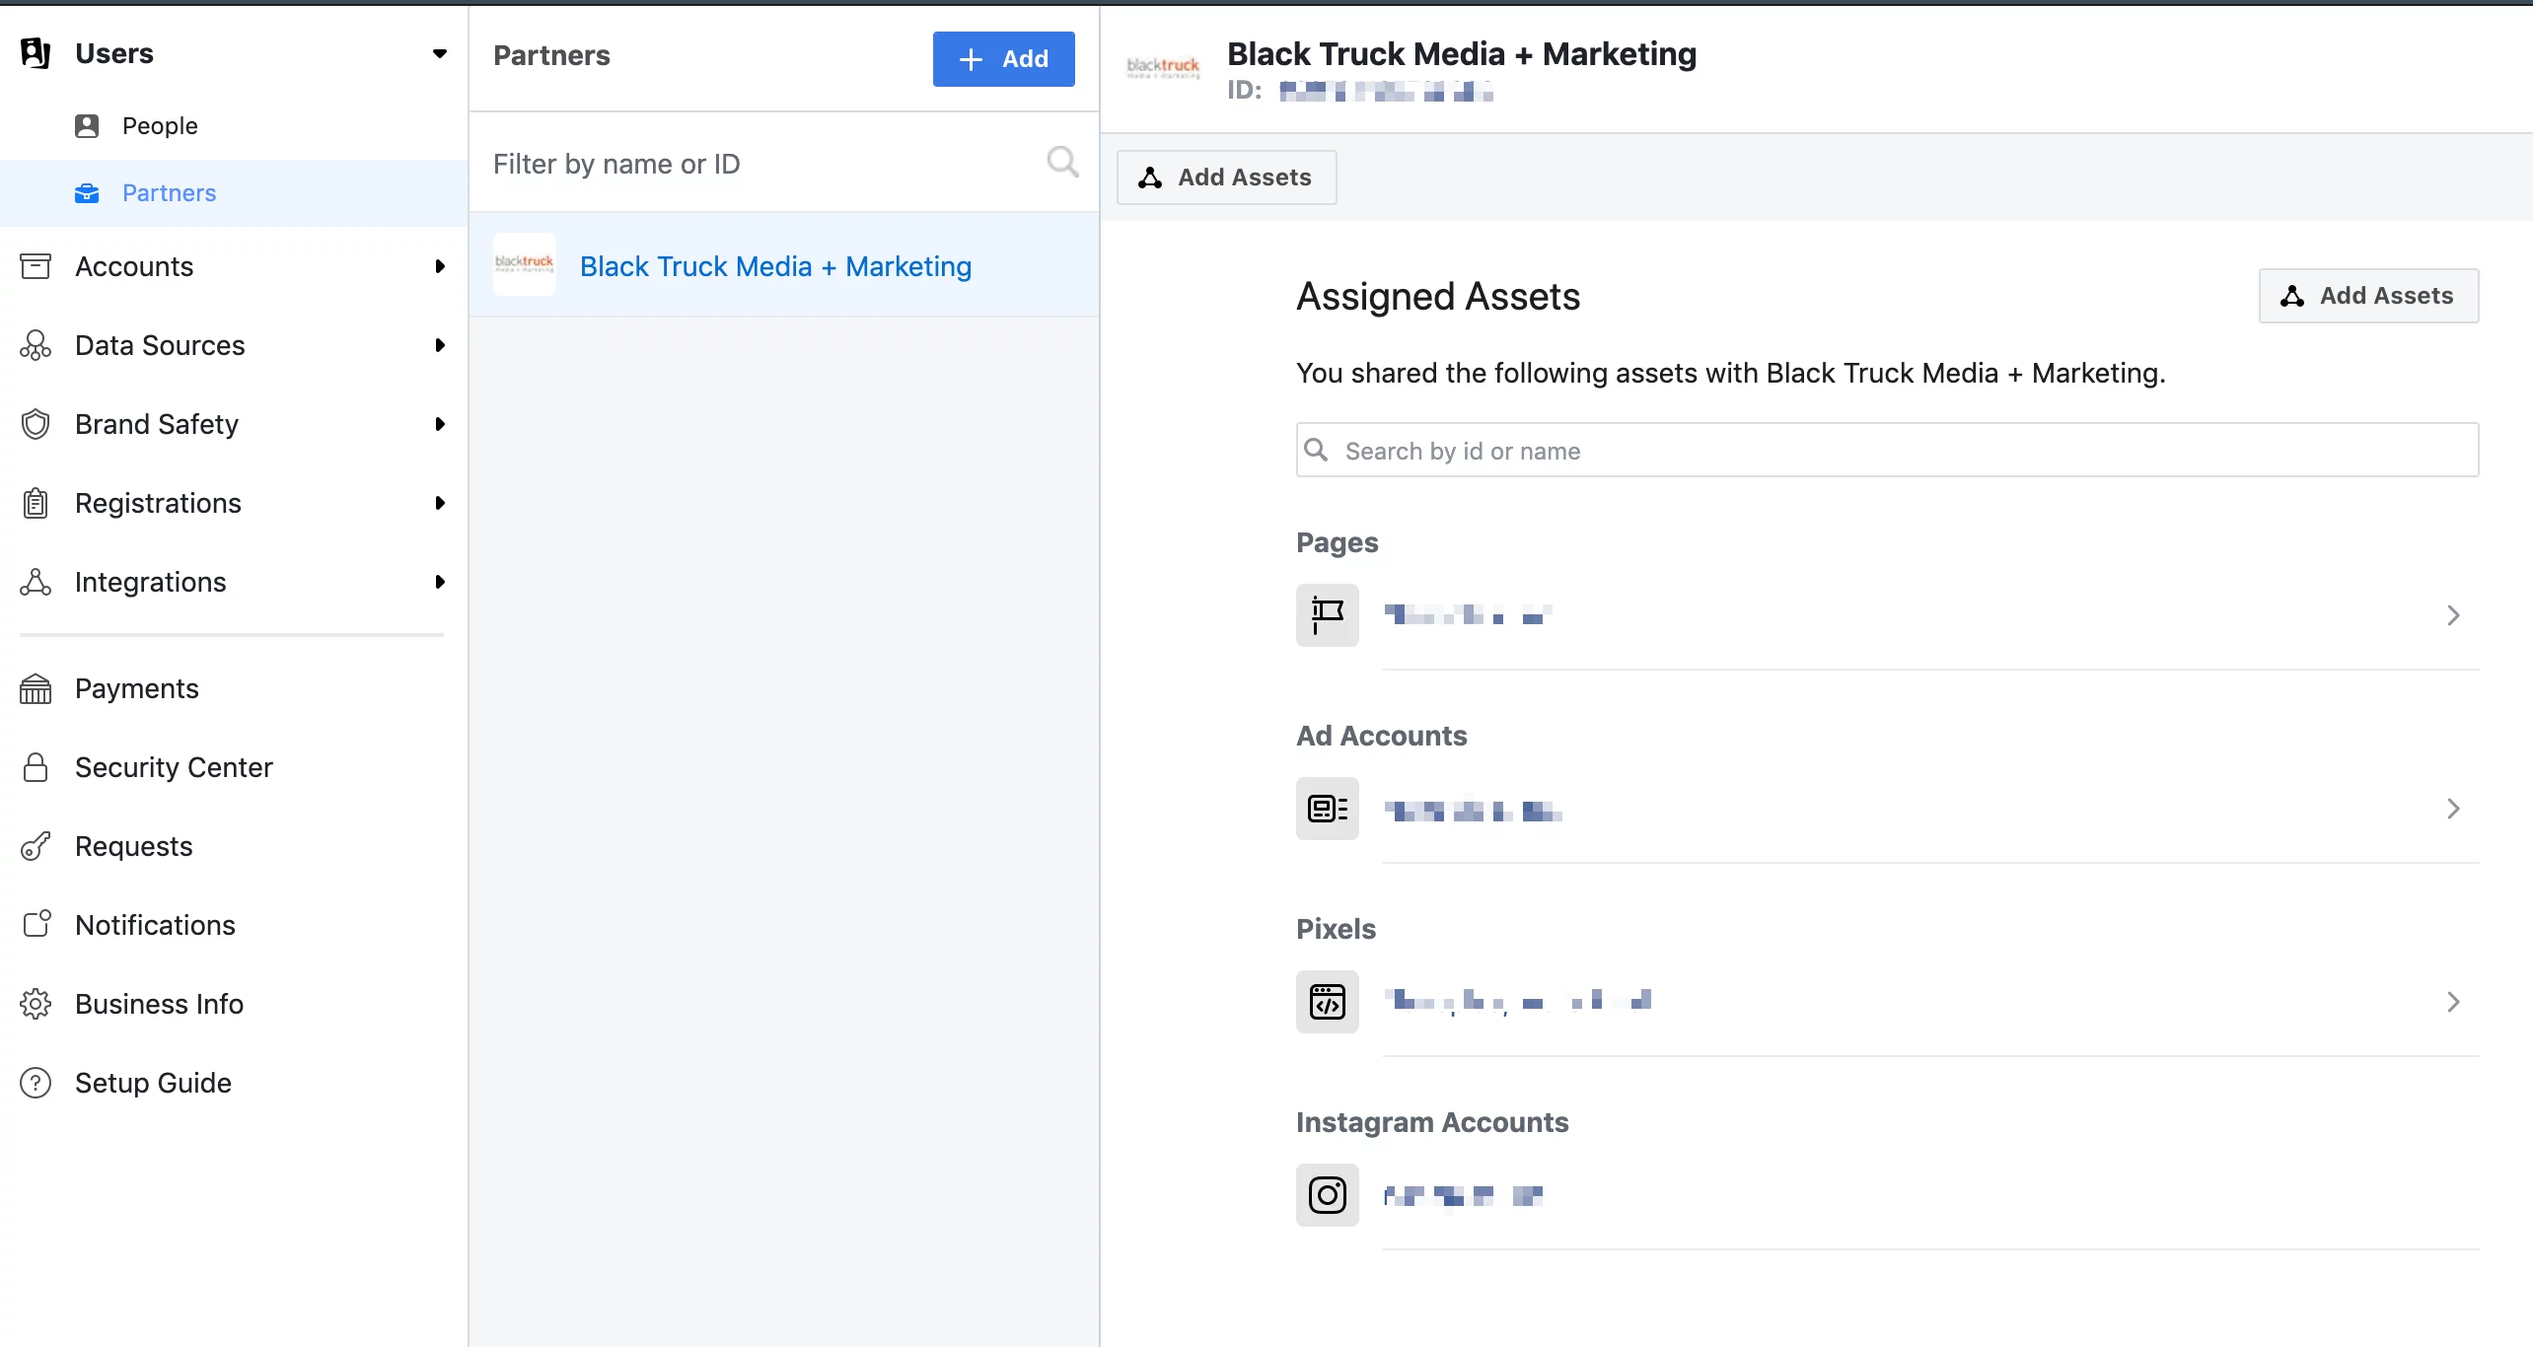Click the Ad Accounts asset icon

coord(1327,809)
